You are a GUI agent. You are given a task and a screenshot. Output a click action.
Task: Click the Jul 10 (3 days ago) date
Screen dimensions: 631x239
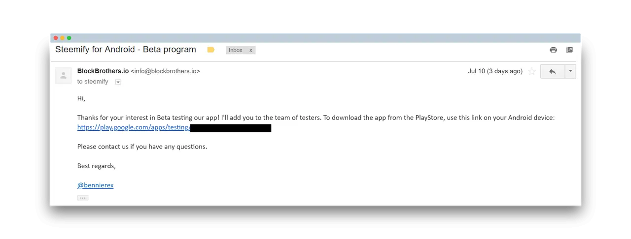[x=495, y=71]
